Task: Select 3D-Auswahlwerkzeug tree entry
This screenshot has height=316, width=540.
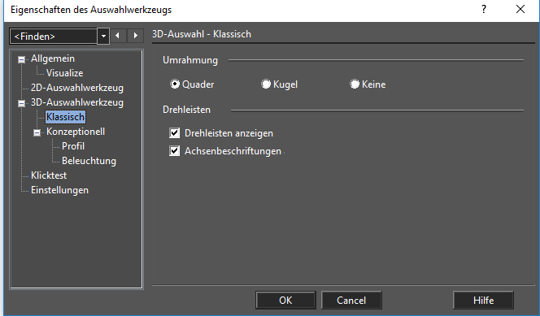Action: coord(77,102)
